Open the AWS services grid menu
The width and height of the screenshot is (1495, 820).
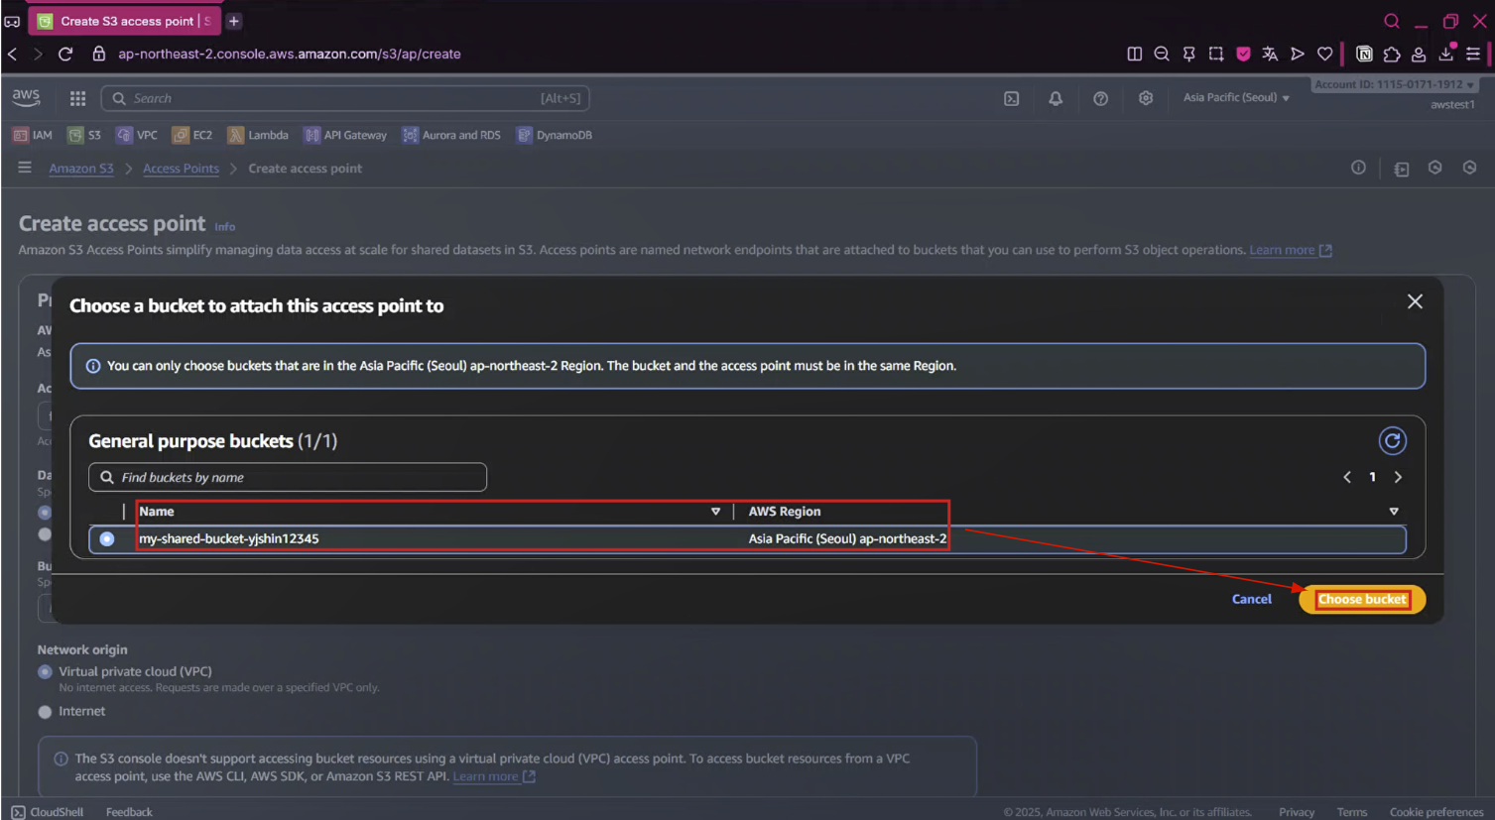pos(77,98)
